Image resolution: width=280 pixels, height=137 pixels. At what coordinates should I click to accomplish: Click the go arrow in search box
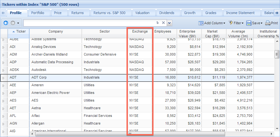[157, 23]
